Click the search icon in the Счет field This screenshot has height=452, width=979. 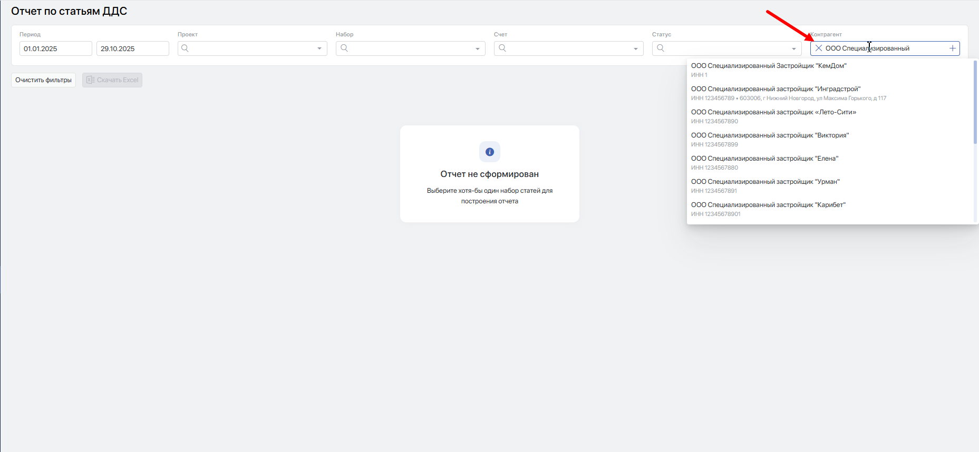pos(502,48)
